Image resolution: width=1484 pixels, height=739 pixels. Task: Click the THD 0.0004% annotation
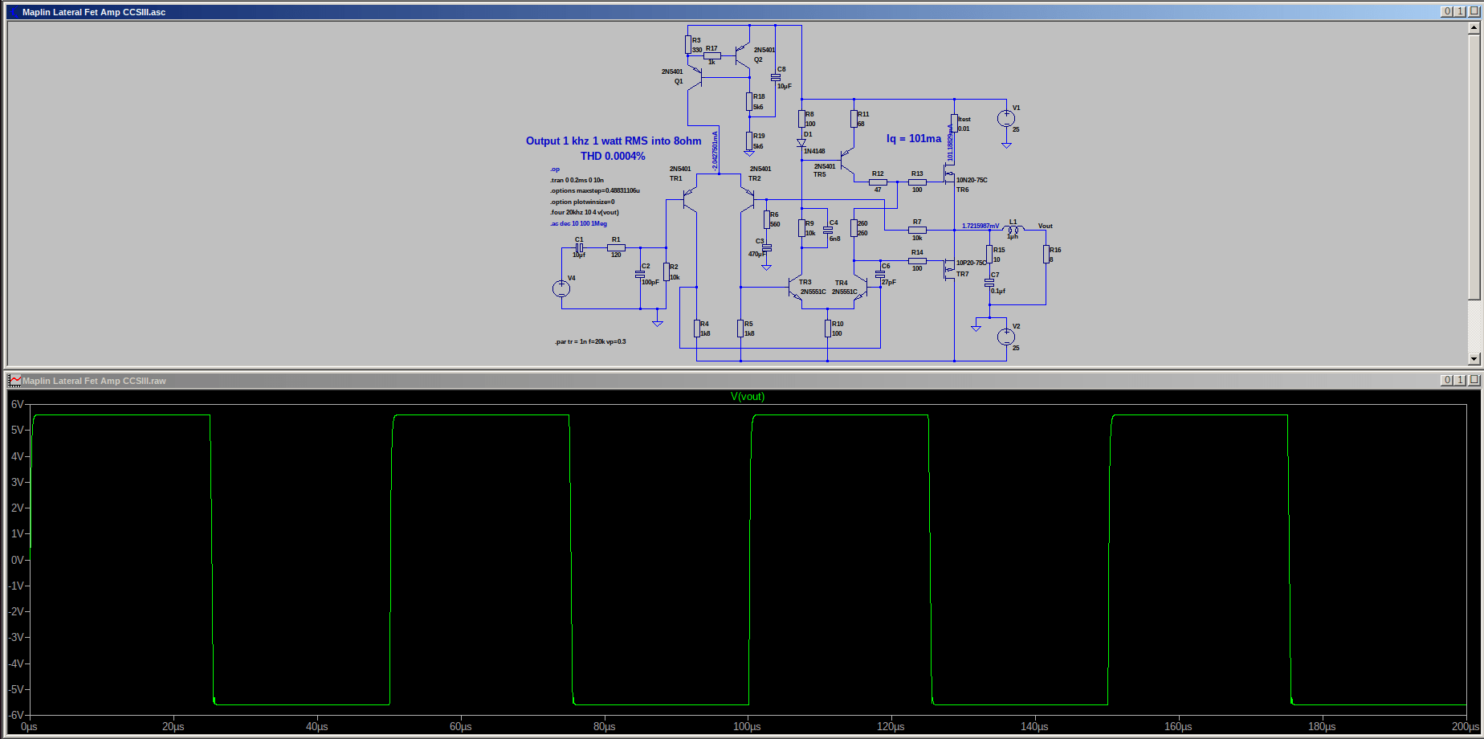(x=613, y=156)
